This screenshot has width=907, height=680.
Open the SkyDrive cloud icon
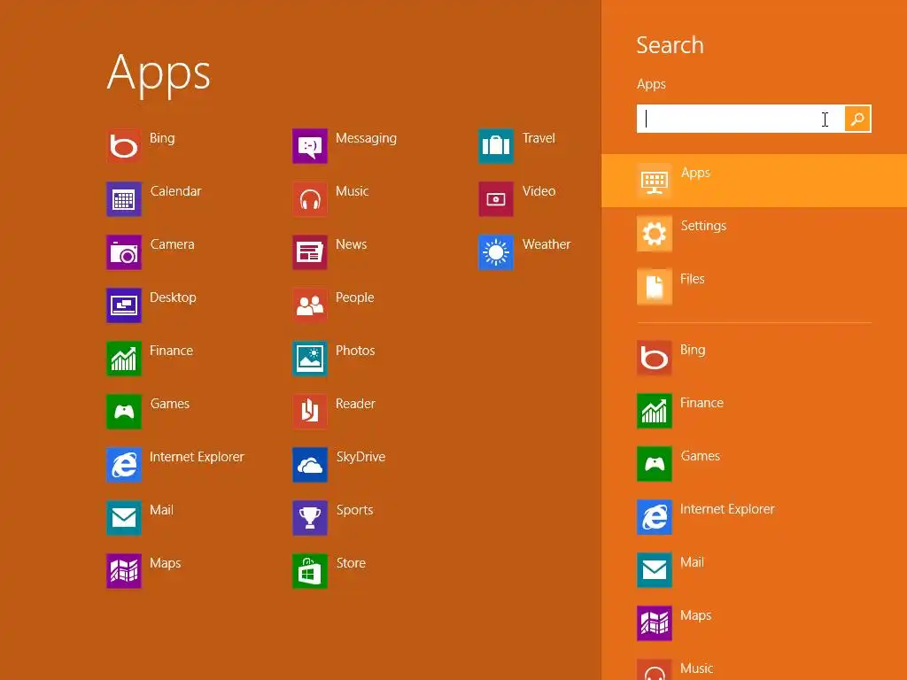(310, 465)
